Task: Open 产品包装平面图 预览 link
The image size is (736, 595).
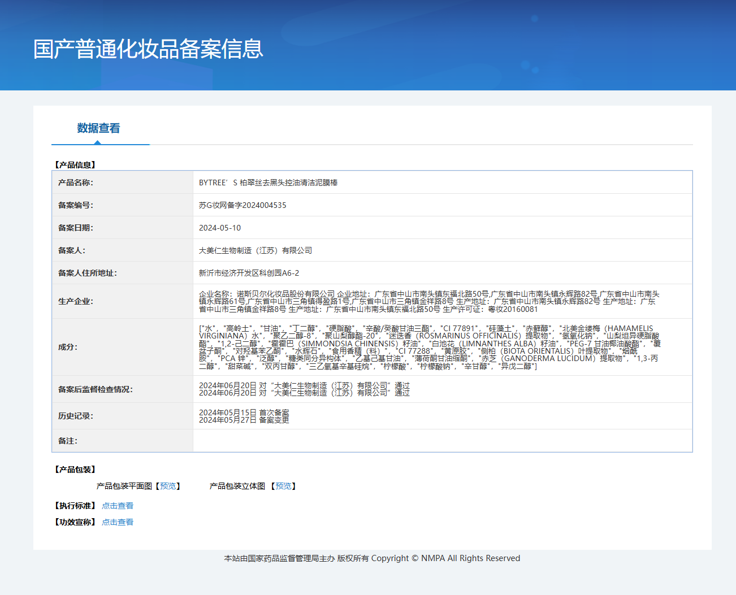Action: pyautogui.click(x=168, y=486)
